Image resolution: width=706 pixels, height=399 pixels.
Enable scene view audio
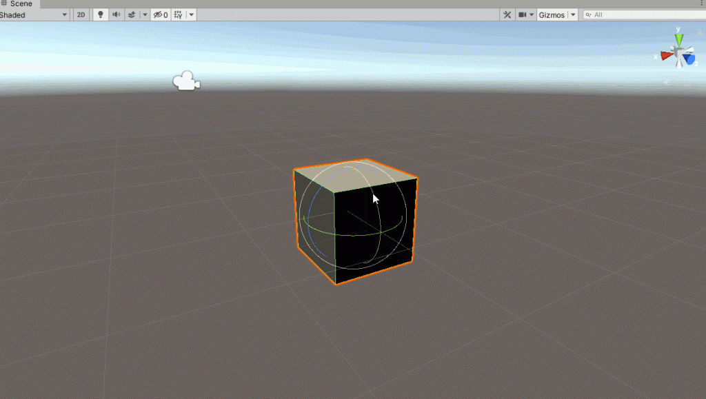click(x=116, y=14)
